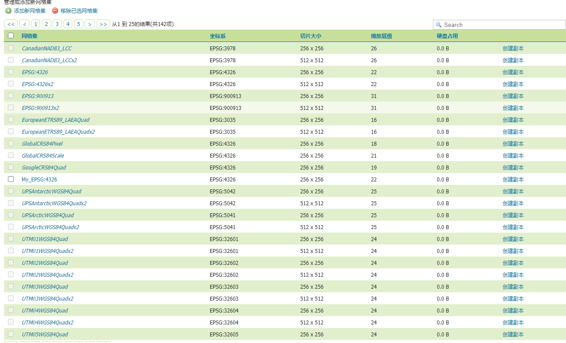Toggle the select-all checkbox in header

(11, 36)
